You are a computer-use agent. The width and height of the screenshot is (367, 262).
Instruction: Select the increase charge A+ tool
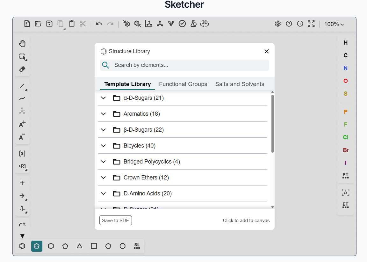[22, 124]
